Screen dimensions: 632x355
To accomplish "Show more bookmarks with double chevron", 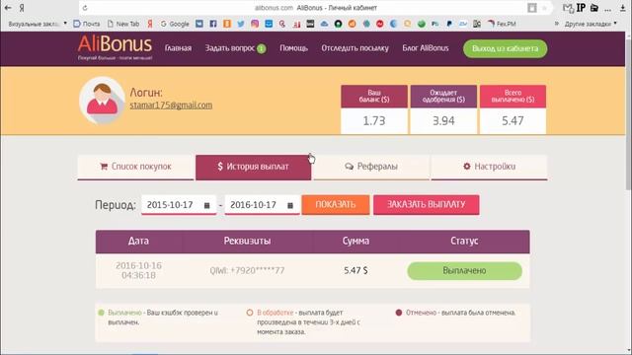I will [557, 24].
